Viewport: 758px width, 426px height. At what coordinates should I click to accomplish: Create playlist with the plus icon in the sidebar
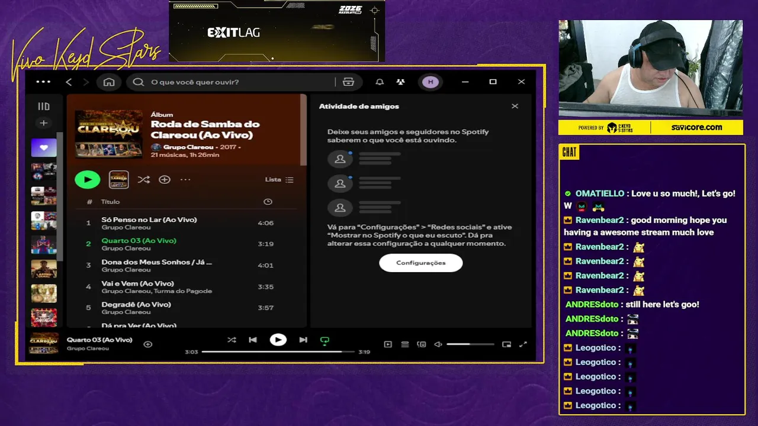44,123
